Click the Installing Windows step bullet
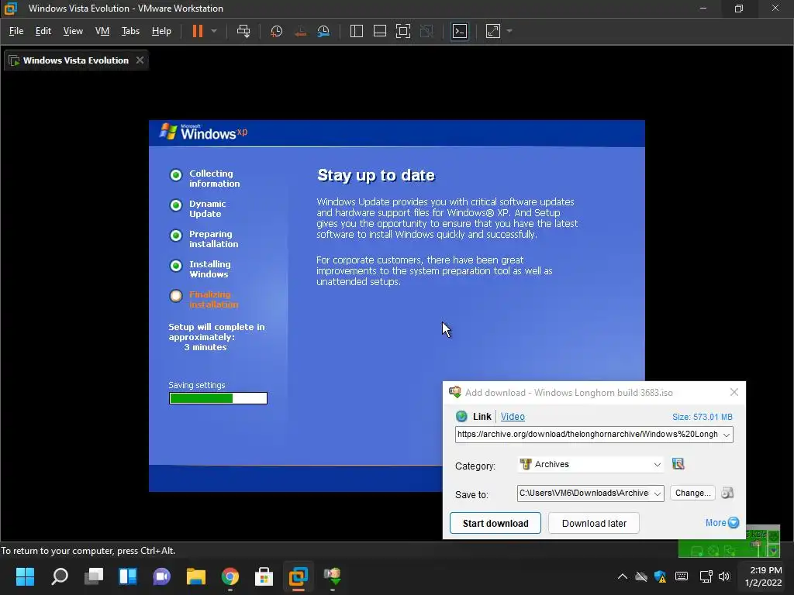794x595 pixels. tap(176, 266)
